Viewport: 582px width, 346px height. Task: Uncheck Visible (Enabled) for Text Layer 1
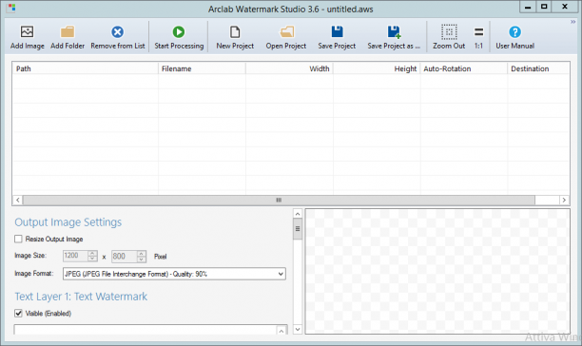point(18,314)
